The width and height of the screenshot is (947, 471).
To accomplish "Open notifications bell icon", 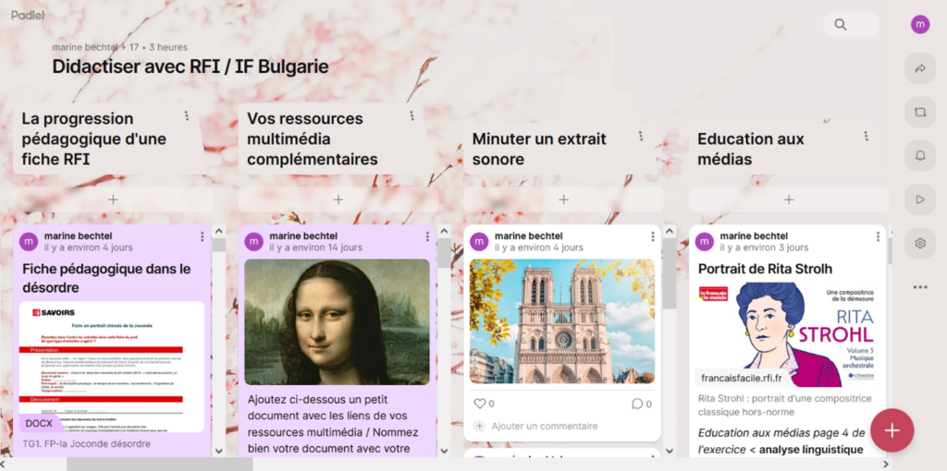I will point(920,155).
